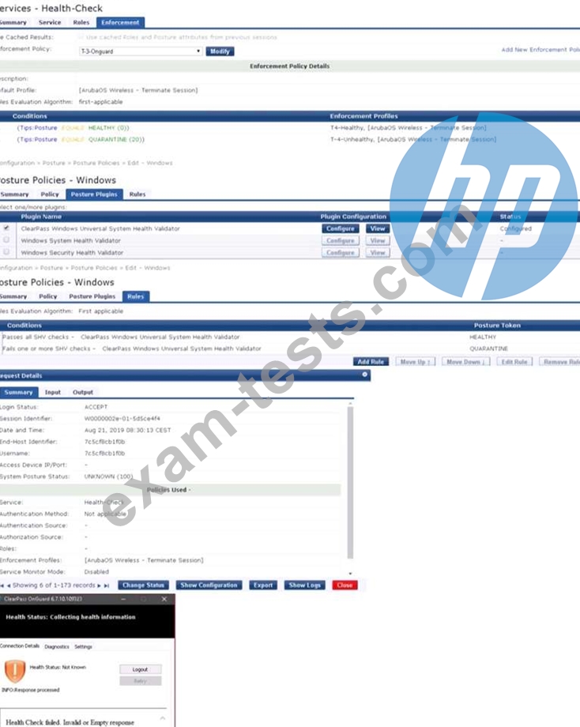Check the Windows Security Health Validator plugin
This screenshot has width=580, height=727.
pyautogui.click(x=6, y=252)
